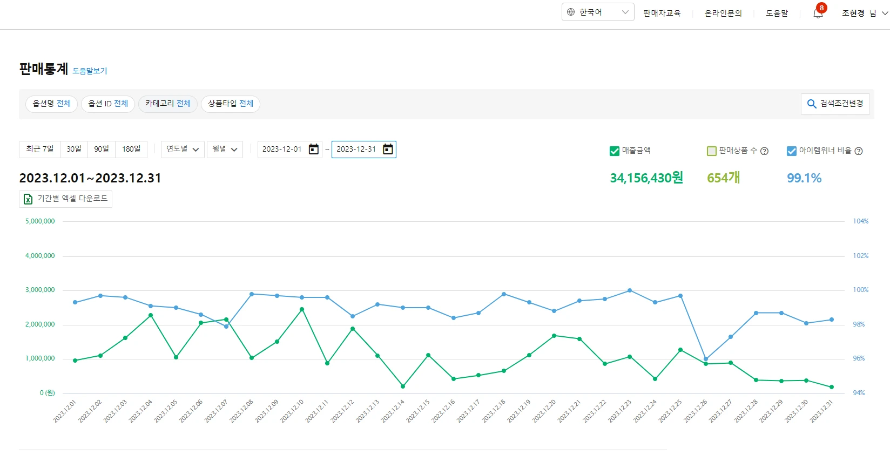Viewport: 890px width, 455px height.
Task: Click the magnifier icon in 검색조건변경
Action: pos(811,104)
